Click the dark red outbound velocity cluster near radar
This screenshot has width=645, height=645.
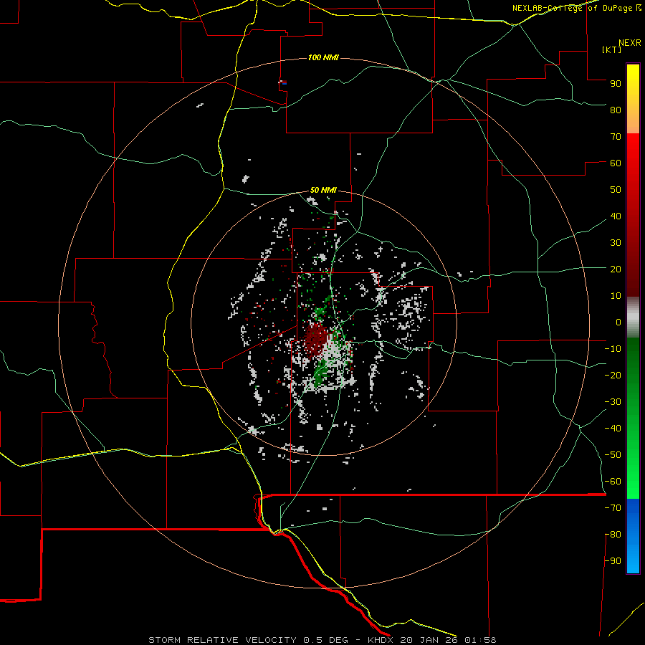click(x=316, y=338)
